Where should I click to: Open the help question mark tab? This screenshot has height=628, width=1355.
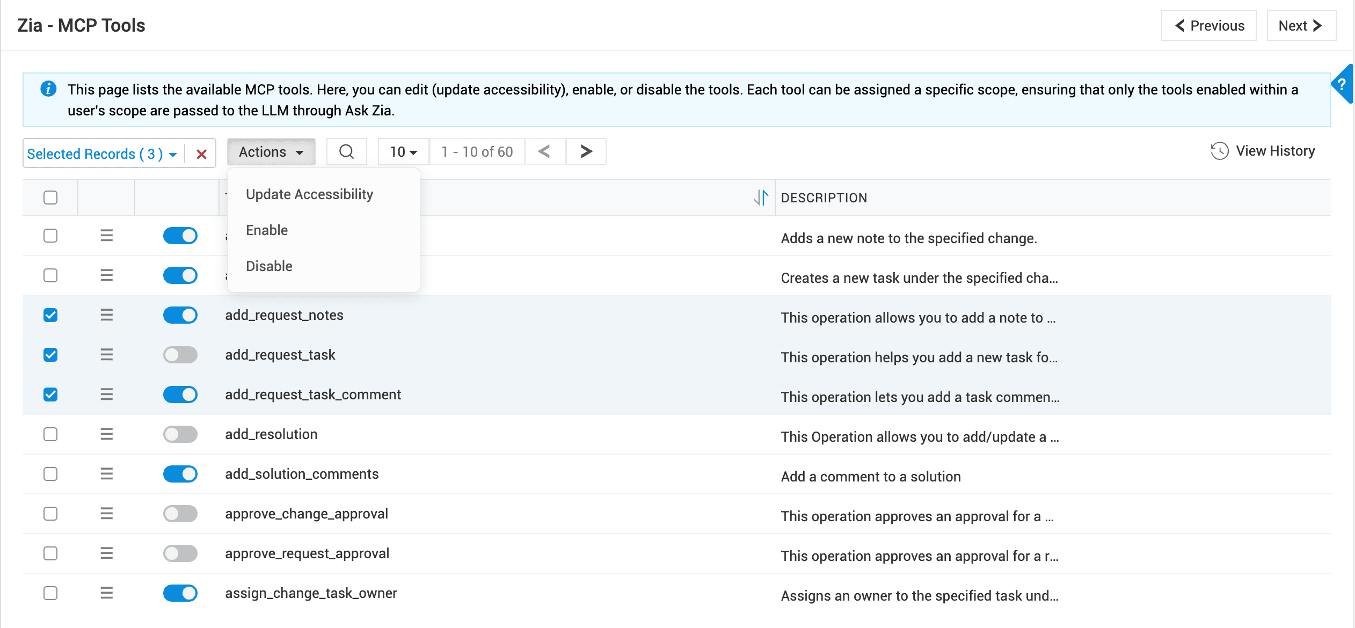click(1342, 84)
